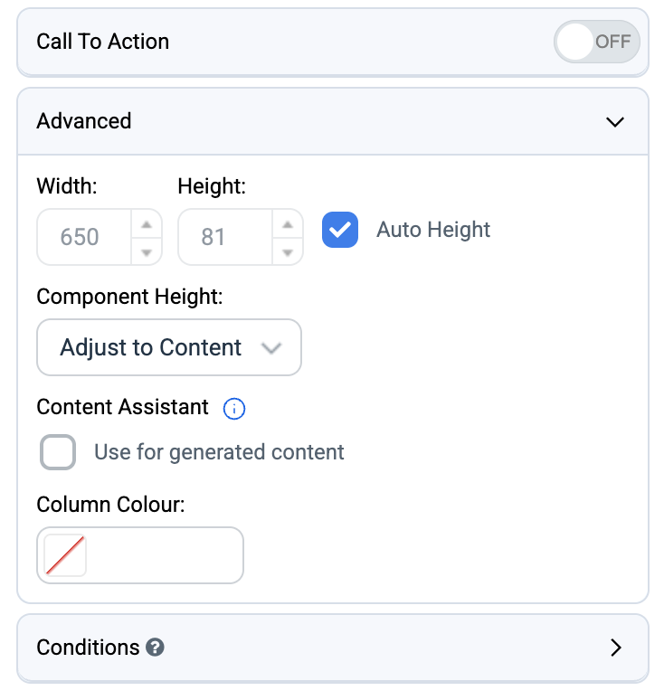Click inside the Column Colour text field
Screen dimensions: 664x700
[165, 555]
